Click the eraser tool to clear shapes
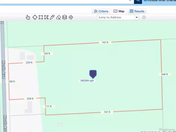 coord(58,17)
